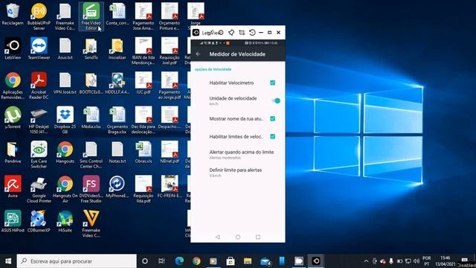Select IUC.pdf file on desktop

point(144,83)
